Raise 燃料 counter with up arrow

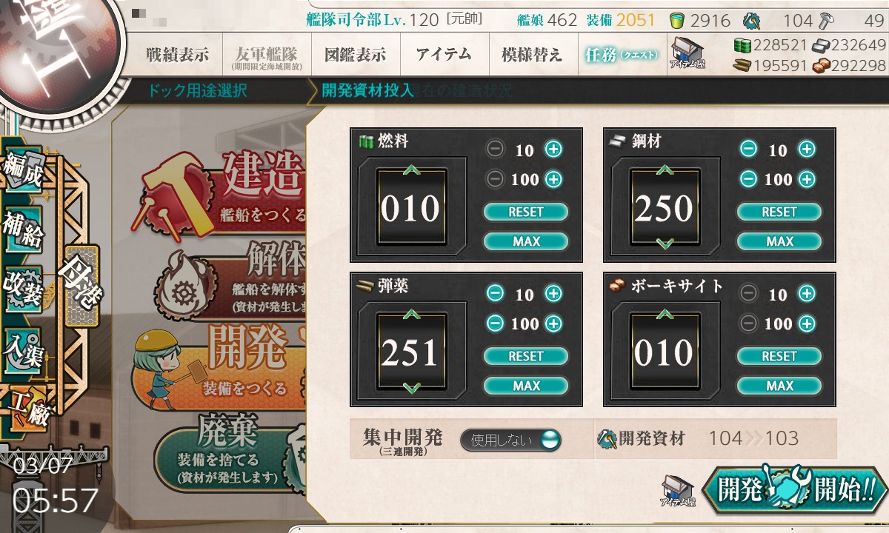[410, 171]
